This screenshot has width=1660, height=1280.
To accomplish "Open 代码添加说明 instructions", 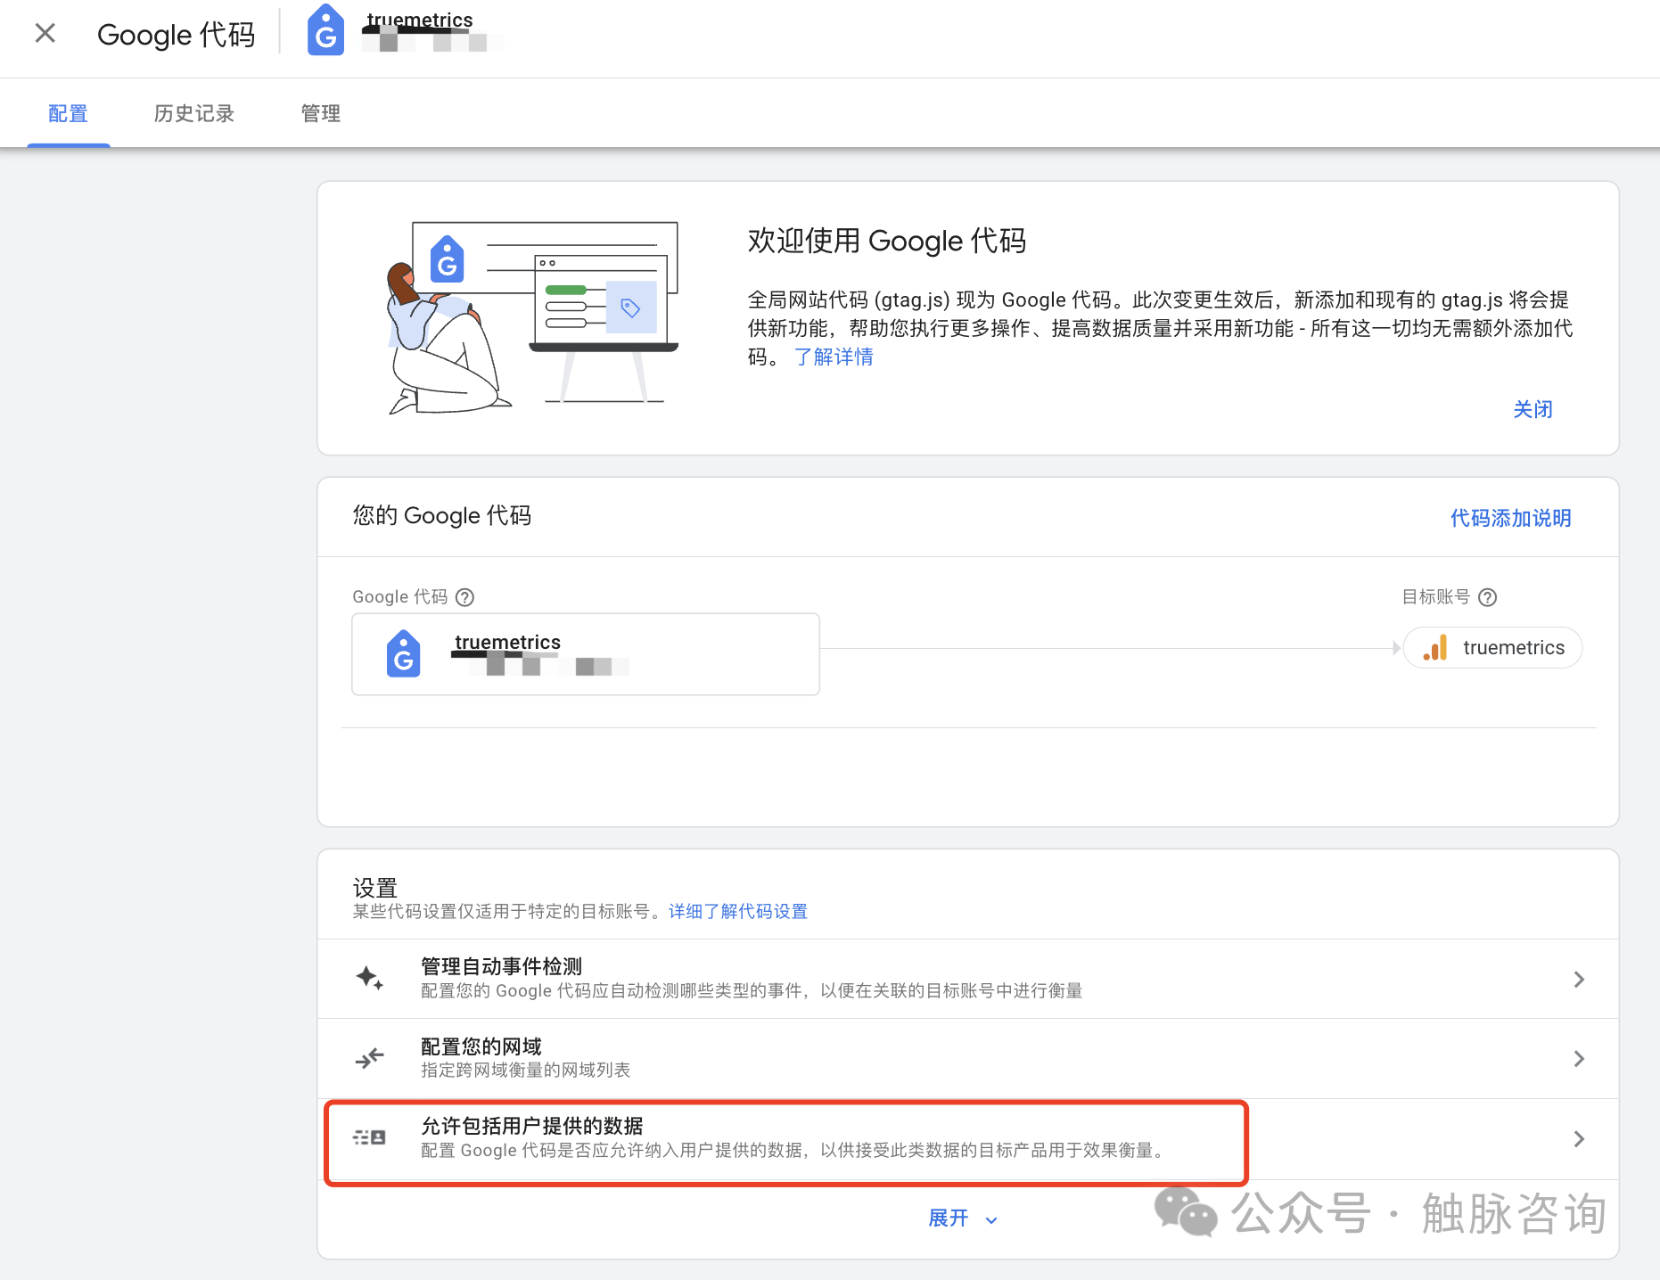I will click(1510, 518).
